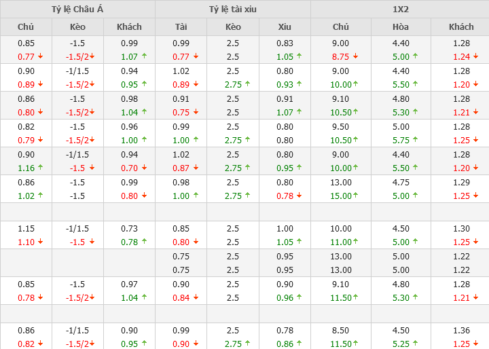Click the green up arrow beside 1.16
Image resolution: width=489 pixels, height=349 pixels.
pyautogui.click(x=40, y=168)
